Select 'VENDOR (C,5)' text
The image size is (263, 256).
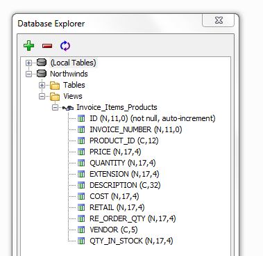coord(114,230)
